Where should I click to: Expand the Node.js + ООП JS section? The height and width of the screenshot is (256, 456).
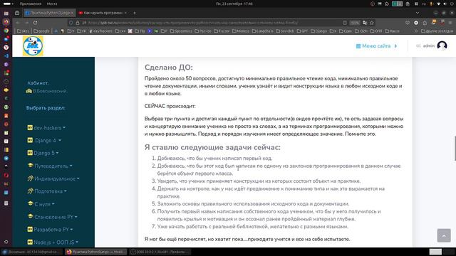click(x=53, y=242)
